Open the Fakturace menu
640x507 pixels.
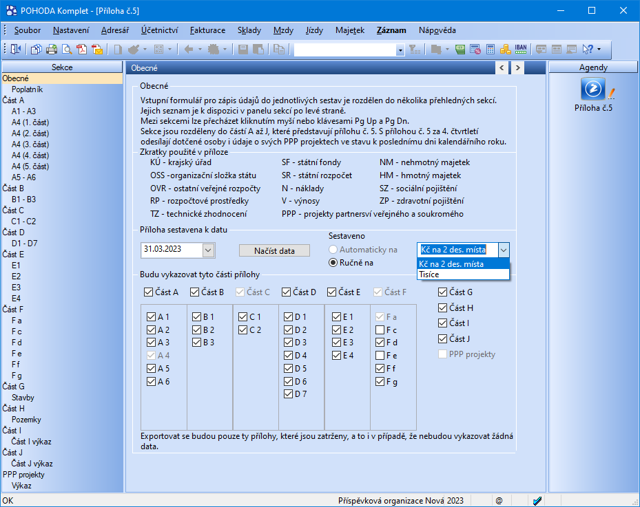pos(207,30)
